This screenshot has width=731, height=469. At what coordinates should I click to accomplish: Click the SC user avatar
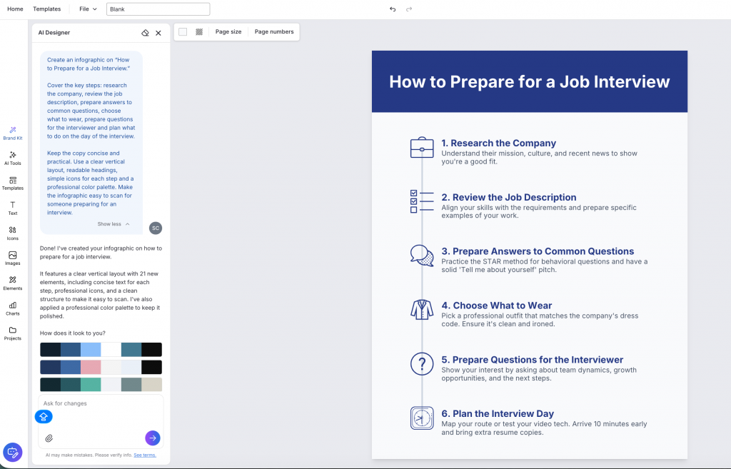[156, 228]
